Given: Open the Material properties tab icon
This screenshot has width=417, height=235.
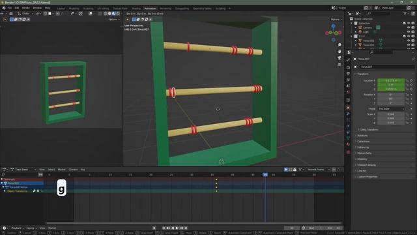Looking at the screenshot, I should click(348, 144).
